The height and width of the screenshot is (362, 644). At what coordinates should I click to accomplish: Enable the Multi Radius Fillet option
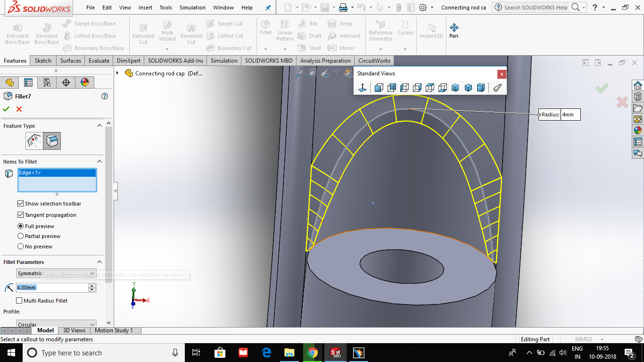pyautogui.click(x=19, y=300)
